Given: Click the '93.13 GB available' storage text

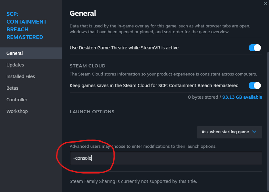Looking at the screenshot, I should point(242,97).
